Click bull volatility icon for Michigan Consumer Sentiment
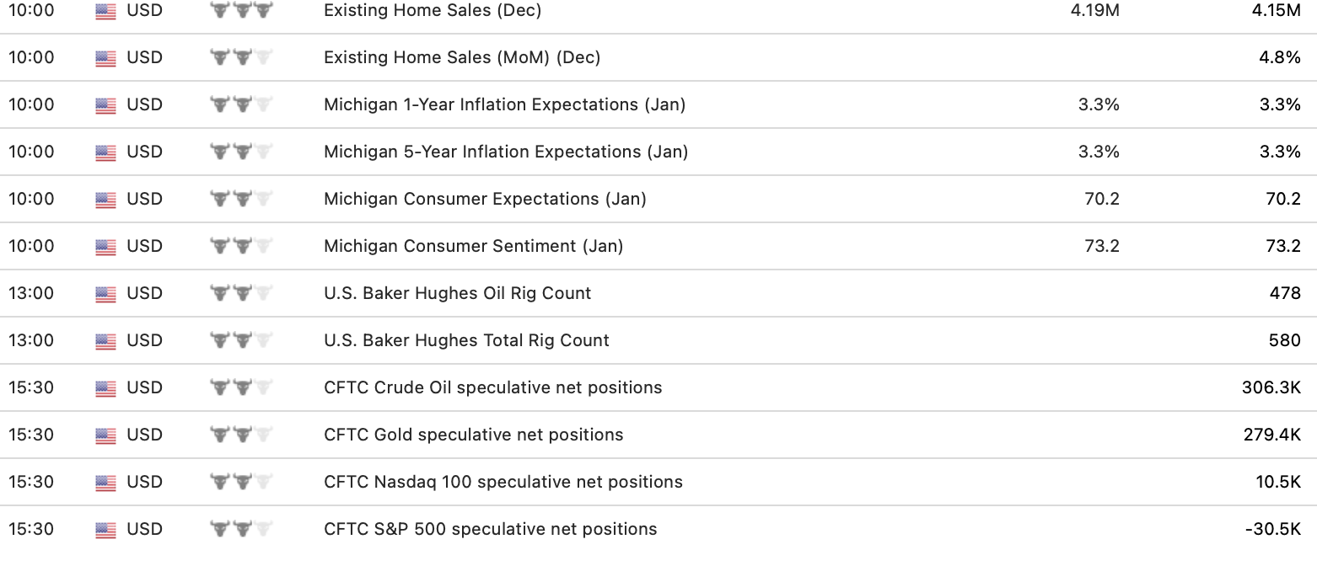 pyautogui.click(x=241, y=247)
